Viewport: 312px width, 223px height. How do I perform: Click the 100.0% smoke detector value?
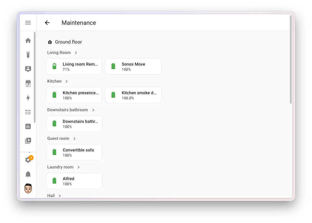[128, 98]
